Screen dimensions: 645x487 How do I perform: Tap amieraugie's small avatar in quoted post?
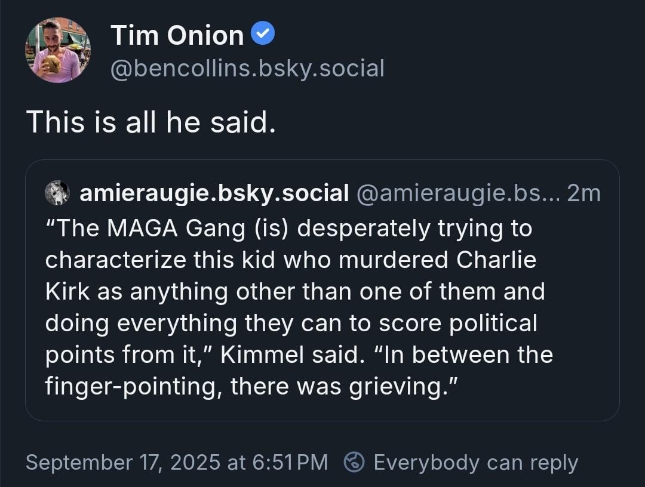tap(57, 193)
